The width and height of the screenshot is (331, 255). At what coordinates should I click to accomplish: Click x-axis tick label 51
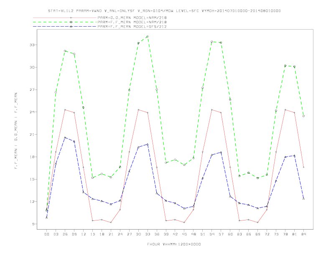click(x=203, y=234)
